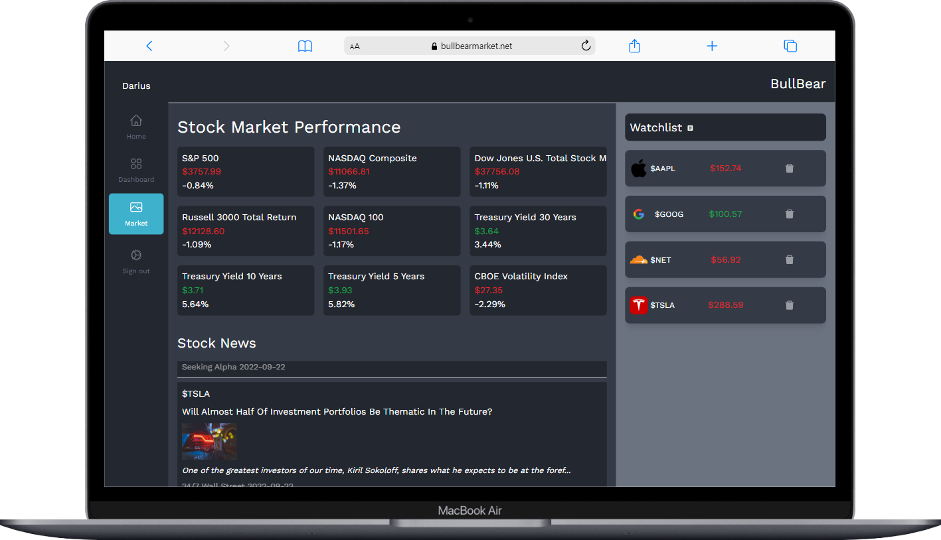Go back with the browser back arrow

[149, 46]
